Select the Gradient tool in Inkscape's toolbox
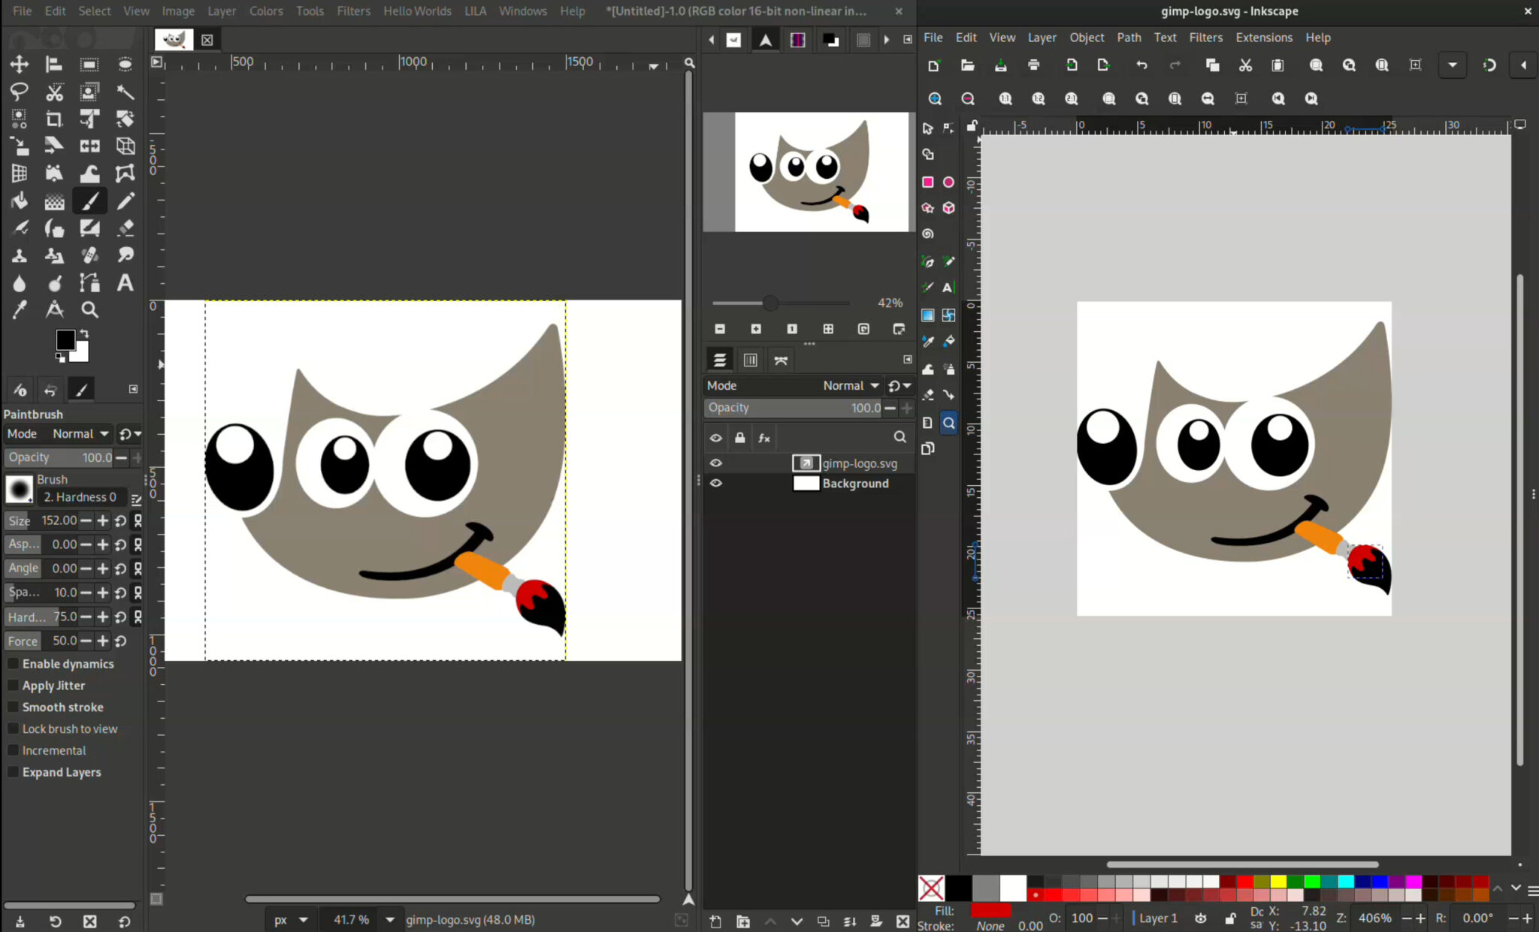 [x=928, y=315]
